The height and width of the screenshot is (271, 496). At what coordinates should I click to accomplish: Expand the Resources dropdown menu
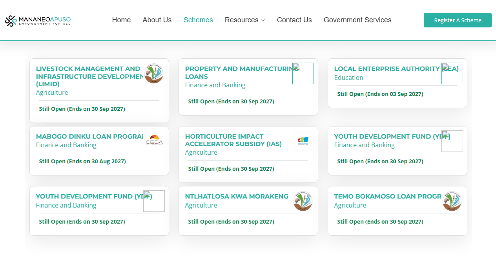[x=244, y=20]
